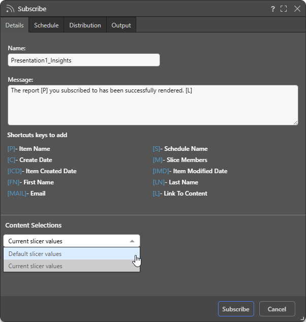Click the help question mark icon
Image resolution: width=306 pixels, height=322 pixels.
[x=273, y=9]
